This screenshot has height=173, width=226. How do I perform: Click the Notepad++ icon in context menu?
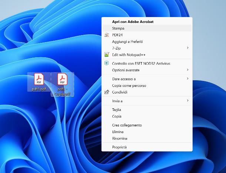pos(107,54)
